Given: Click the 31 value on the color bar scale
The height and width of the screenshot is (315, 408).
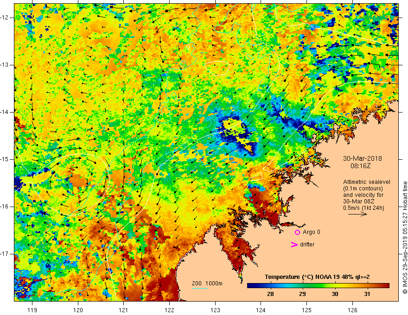Looking at the screenshot, I should coord(367,294).
